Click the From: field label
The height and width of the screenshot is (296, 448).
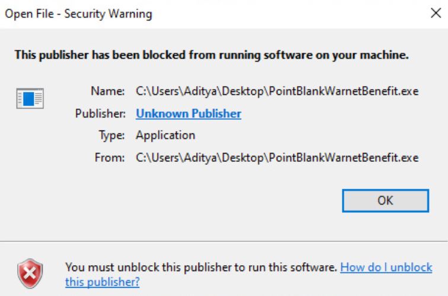(110, 158)
